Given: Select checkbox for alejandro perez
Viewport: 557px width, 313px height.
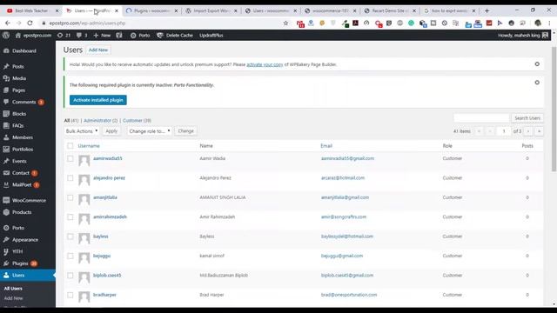Looking at the screenshot, I should point(70,178).
